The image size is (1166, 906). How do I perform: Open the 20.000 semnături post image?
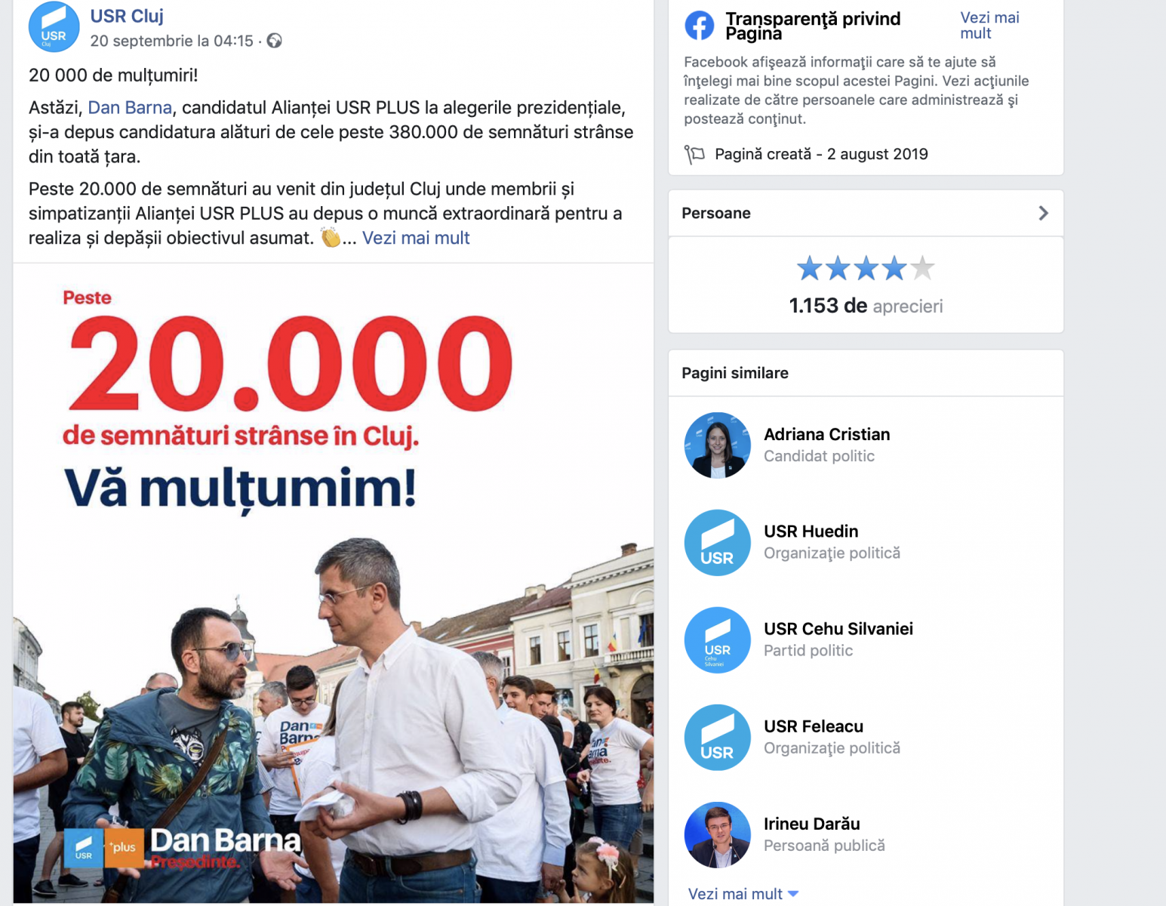(333, 583)
